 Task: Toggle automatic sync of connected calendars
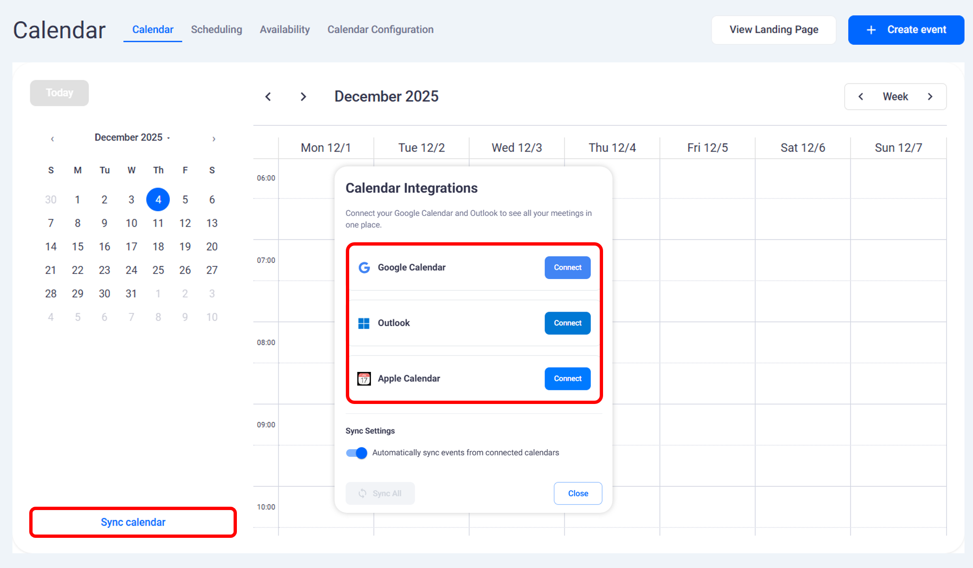(x=356, y=453)
